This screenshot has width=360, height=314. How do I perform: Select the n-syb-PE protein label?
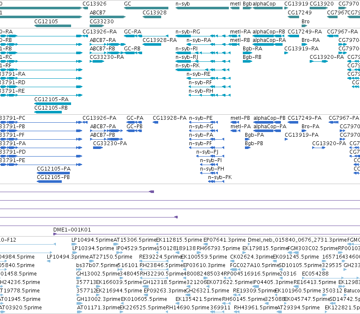pos(201,118)
